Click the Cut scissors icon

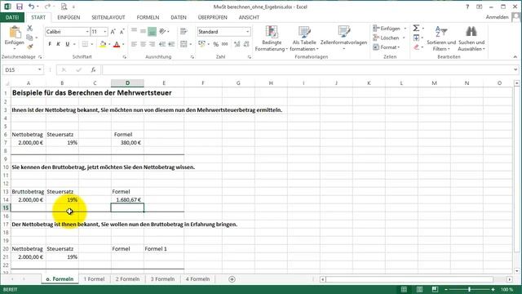click(x=29, y=29)
